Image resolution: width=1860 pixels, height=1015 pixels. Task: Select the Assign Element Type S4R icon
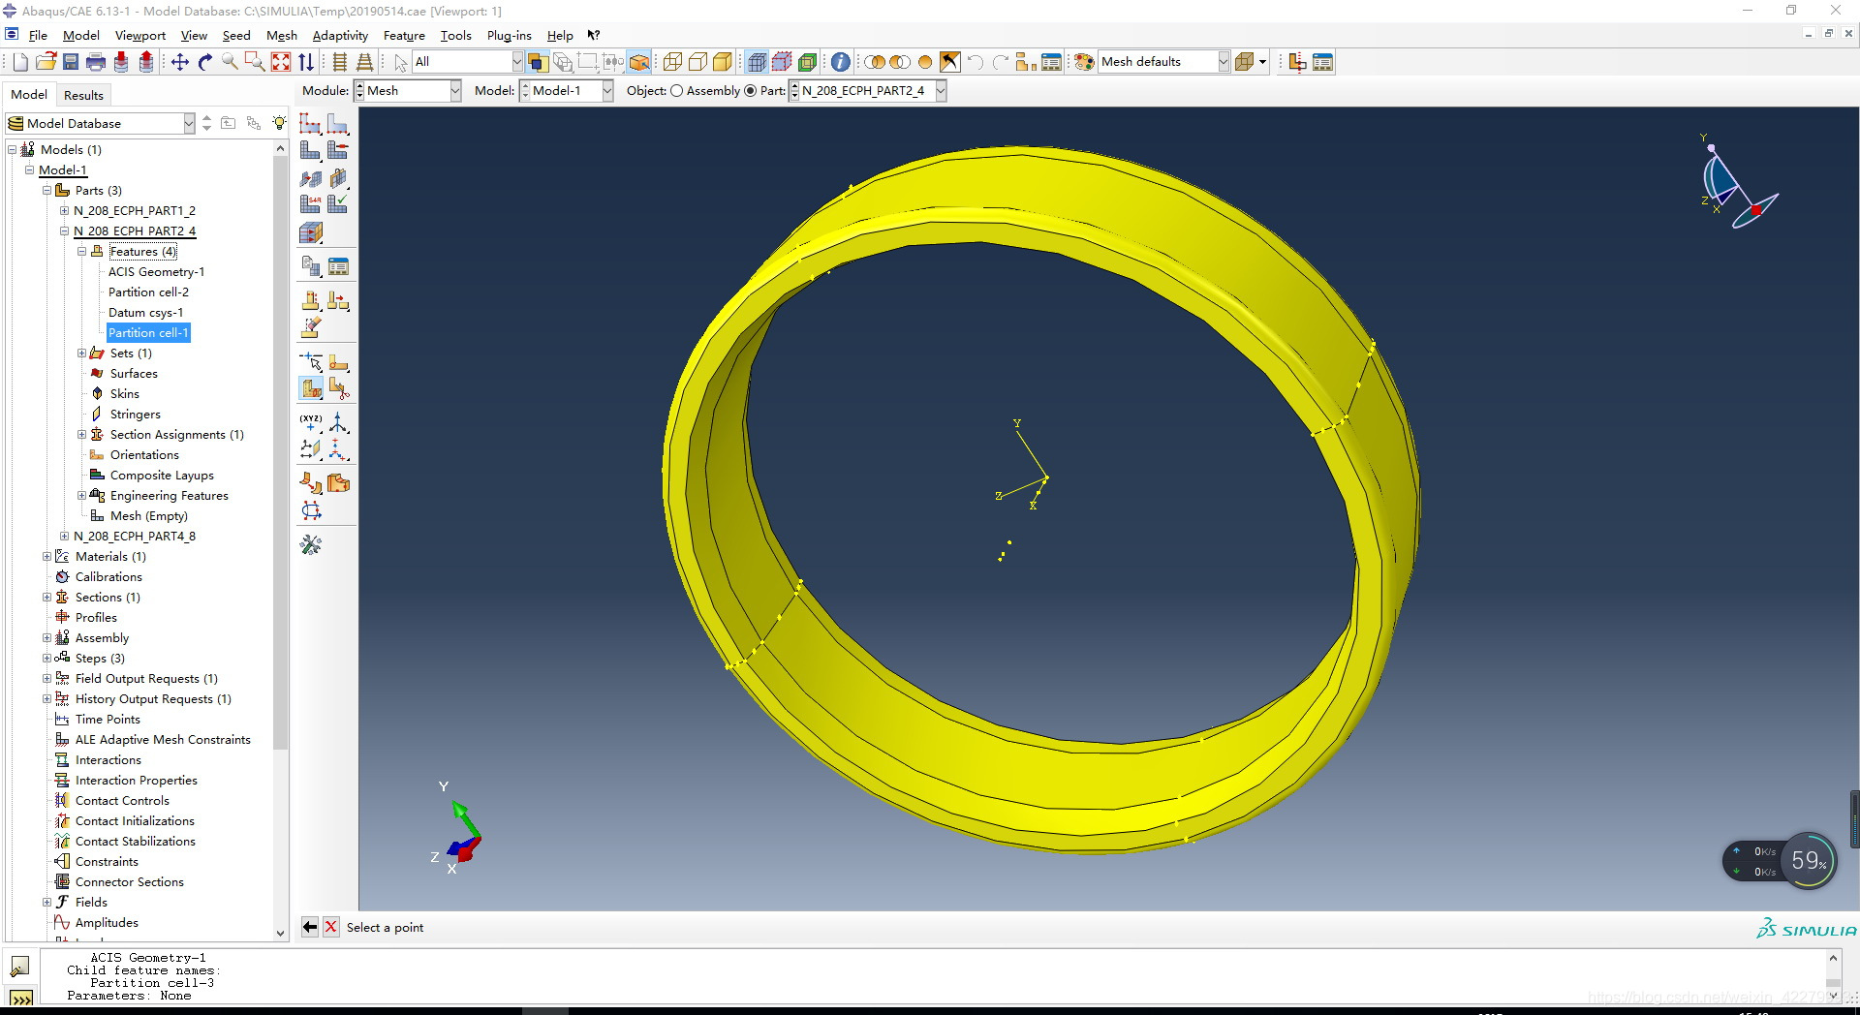pyautogui.click(x=310, y=204)
